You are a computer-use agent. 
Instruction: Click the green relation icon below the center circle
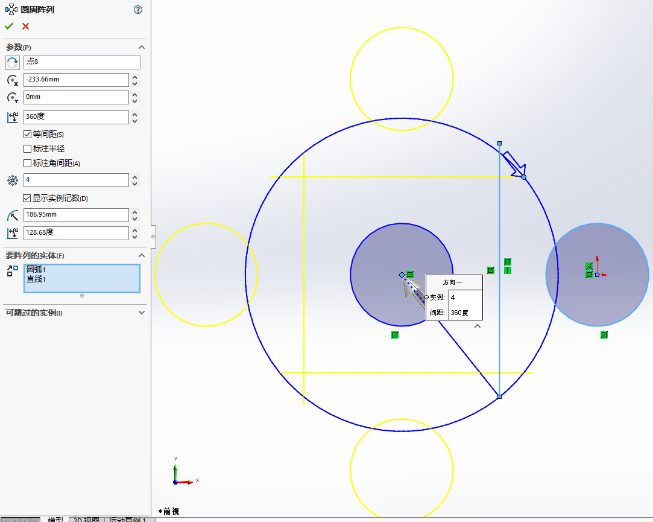[395, 335]
